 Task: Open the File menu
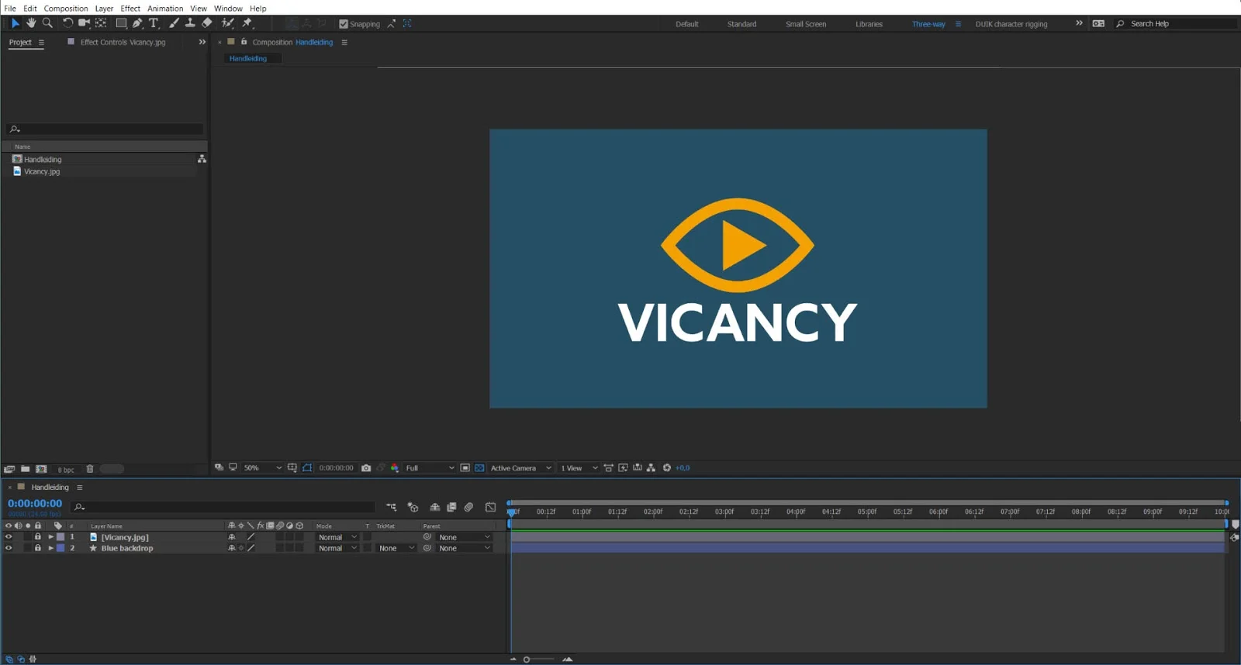pyautogui.click(x=10, y=9)
